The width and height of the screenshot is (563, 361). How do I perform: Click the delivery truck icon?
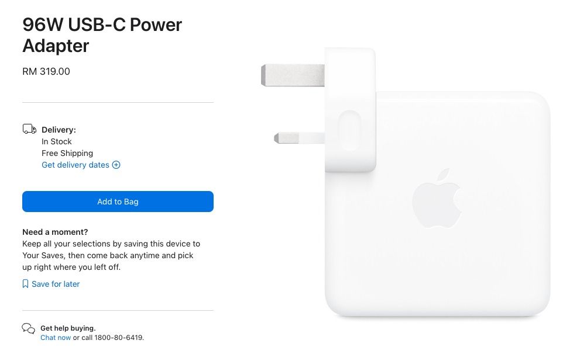click(29, 129)
